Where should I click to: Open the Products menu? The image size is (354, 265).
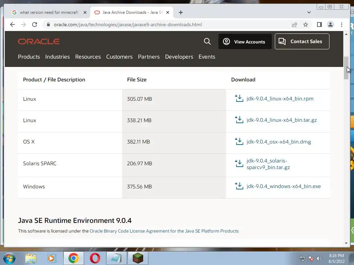coord(29,57)
